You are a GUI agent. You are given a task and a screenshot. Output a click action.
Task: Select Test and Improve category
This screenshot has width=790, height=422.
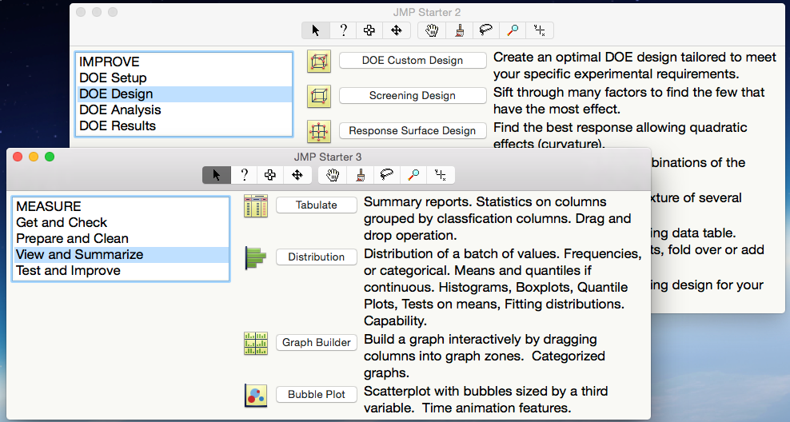(x=68, y=270)
